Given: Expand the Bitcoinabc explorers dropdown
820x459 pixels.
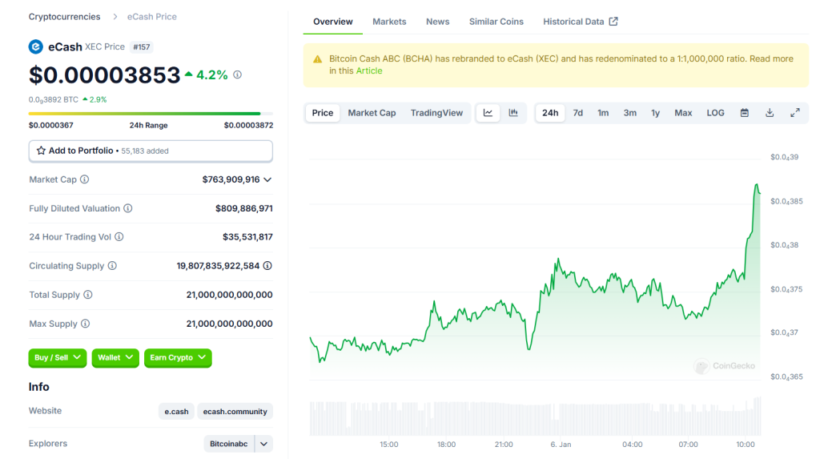Looking at the screenshot, I should (264, 444).
